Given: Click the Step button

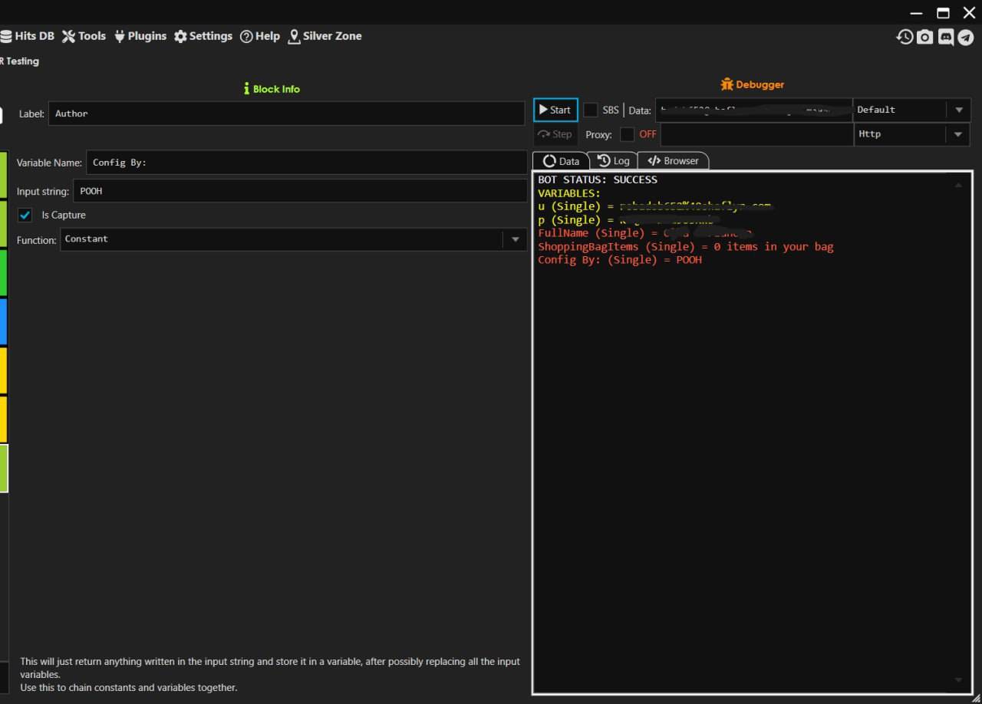Looking at the screenshot, I should [x=555, y=134].
